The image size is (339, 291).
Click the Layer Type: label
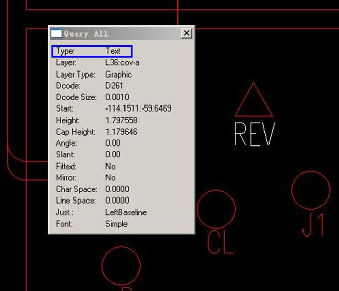(75, 75)
